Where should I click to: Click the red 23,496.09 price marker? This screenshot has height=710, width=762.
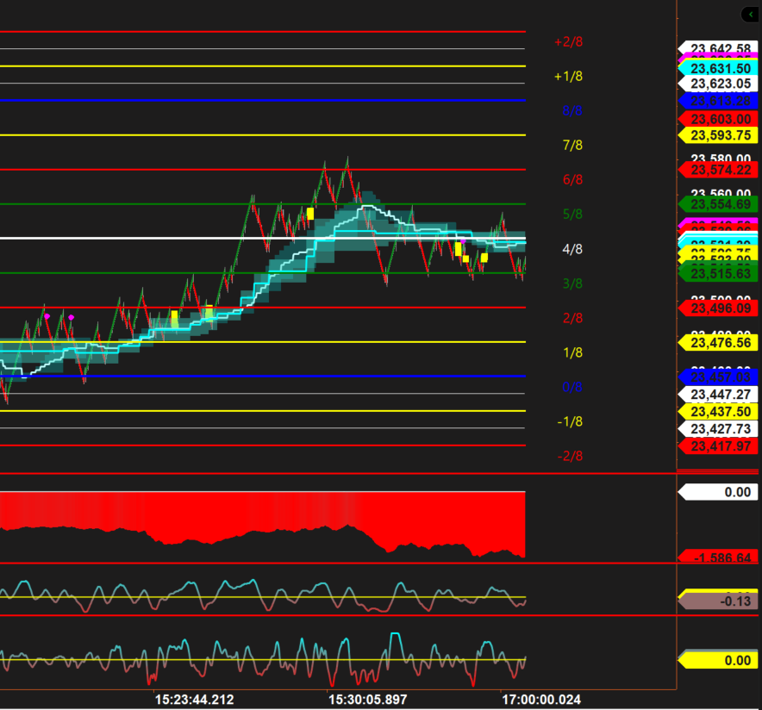[718, 308]
